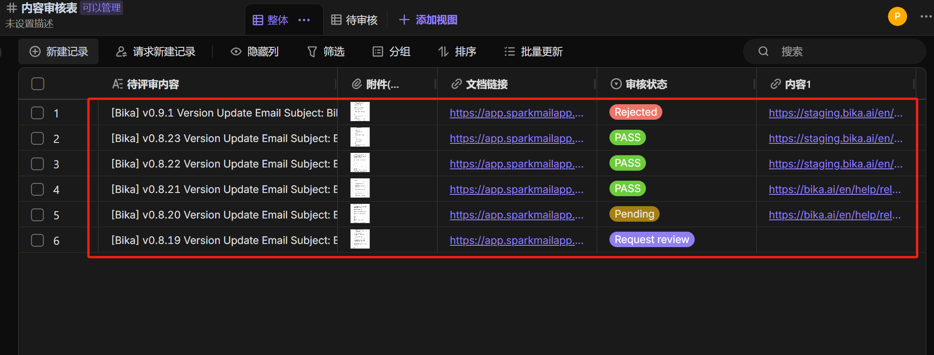Check the checkbox for row 6
The height and width of the screenshot is (355, 934).
37,240
